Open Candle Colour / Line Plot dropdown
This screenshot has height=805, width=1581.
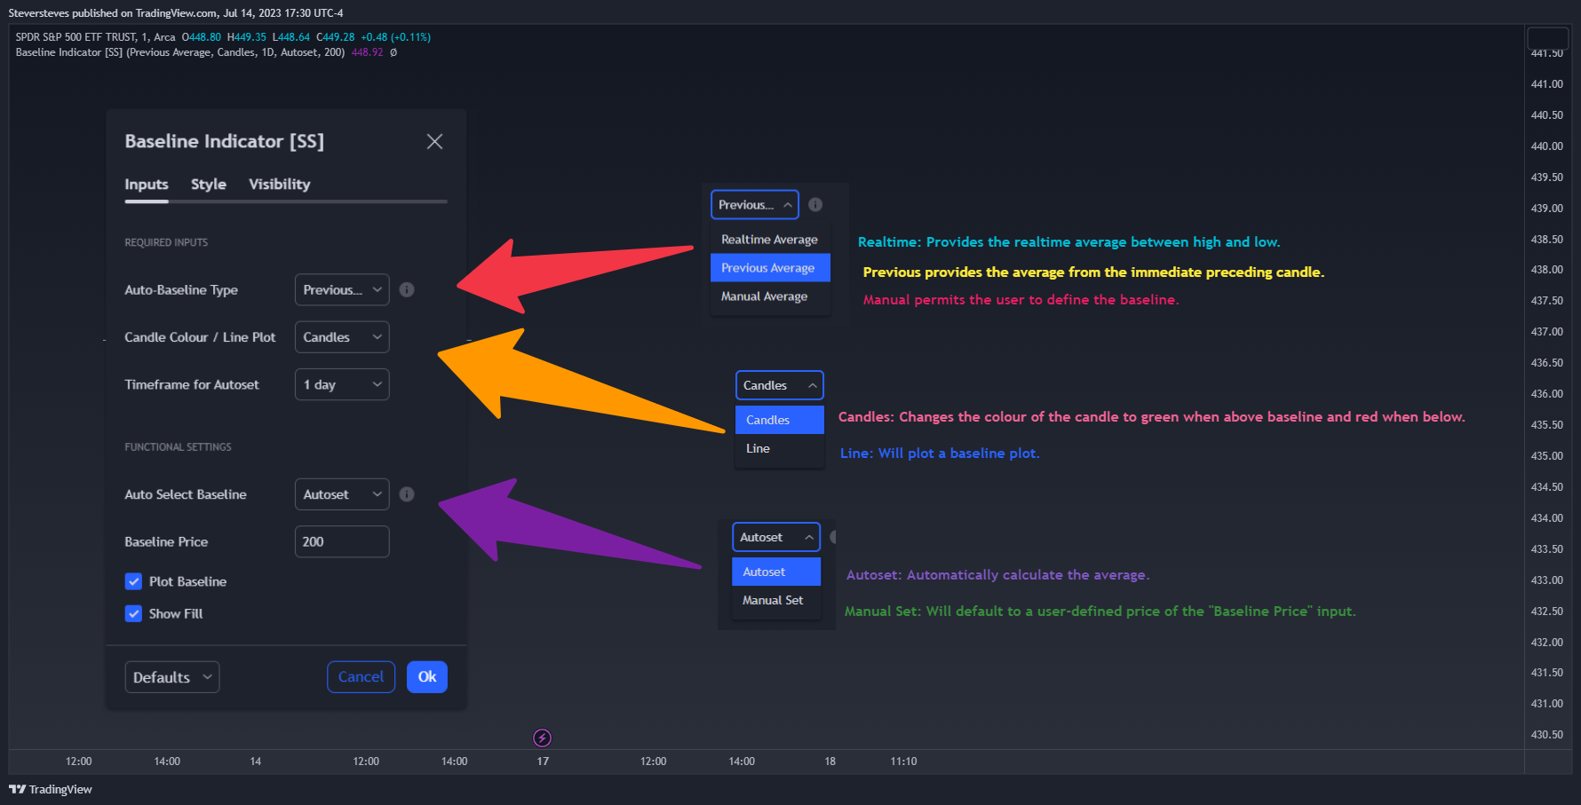point(342,337)
